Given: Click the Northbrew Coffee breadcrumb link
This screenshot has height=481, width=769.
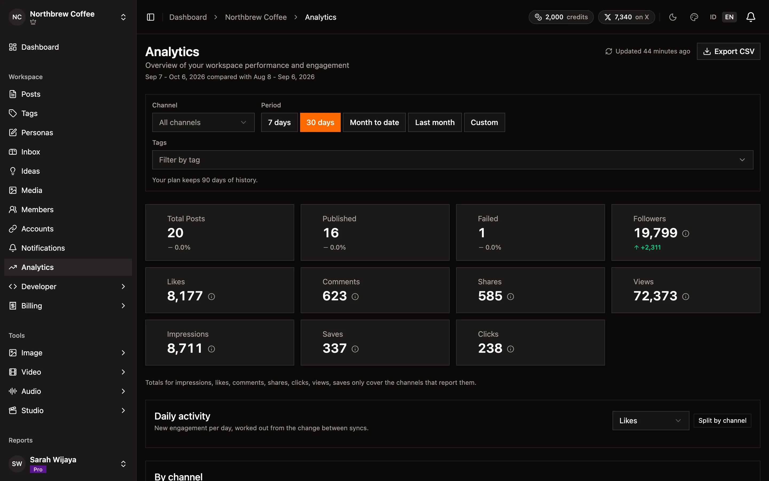Looking at the screenshot, I should 256,17.
